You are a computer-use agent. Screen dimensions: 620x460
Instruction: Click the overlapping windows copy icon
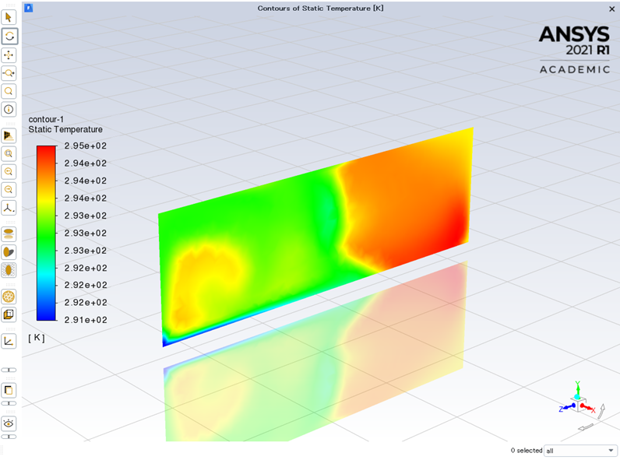click(x=9, y=391)
